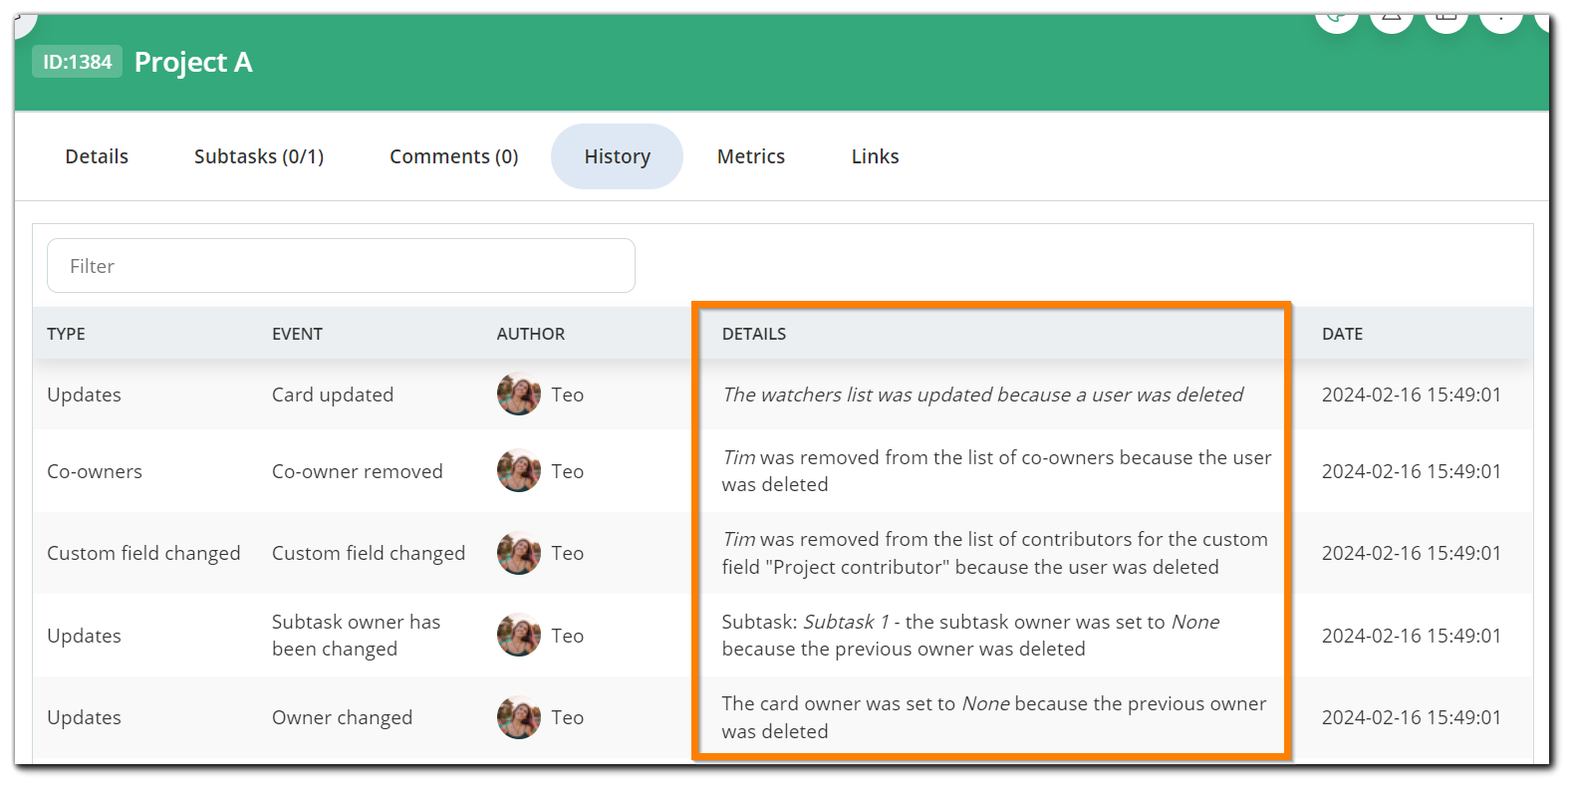Open the Subtasks (0/1) tab
This screenshot has height=791, width=1576.
[259, 156]
